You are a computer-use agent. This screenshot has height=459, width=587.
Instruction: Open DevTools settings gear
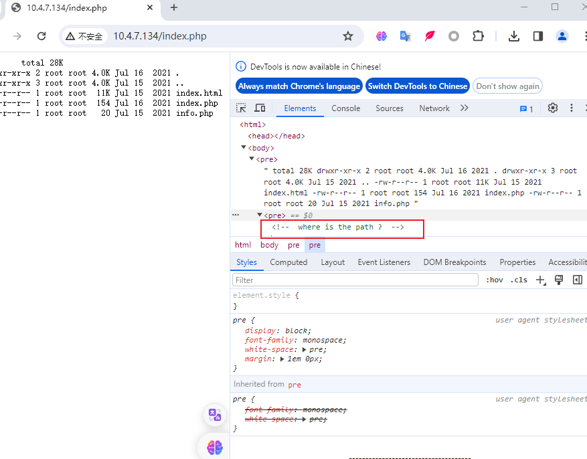click(x=553, y=108)
